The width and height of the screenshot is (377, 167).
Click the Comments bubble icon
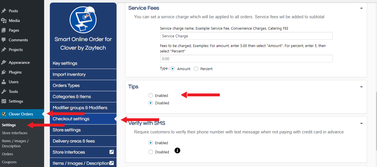tap(4, 40)
